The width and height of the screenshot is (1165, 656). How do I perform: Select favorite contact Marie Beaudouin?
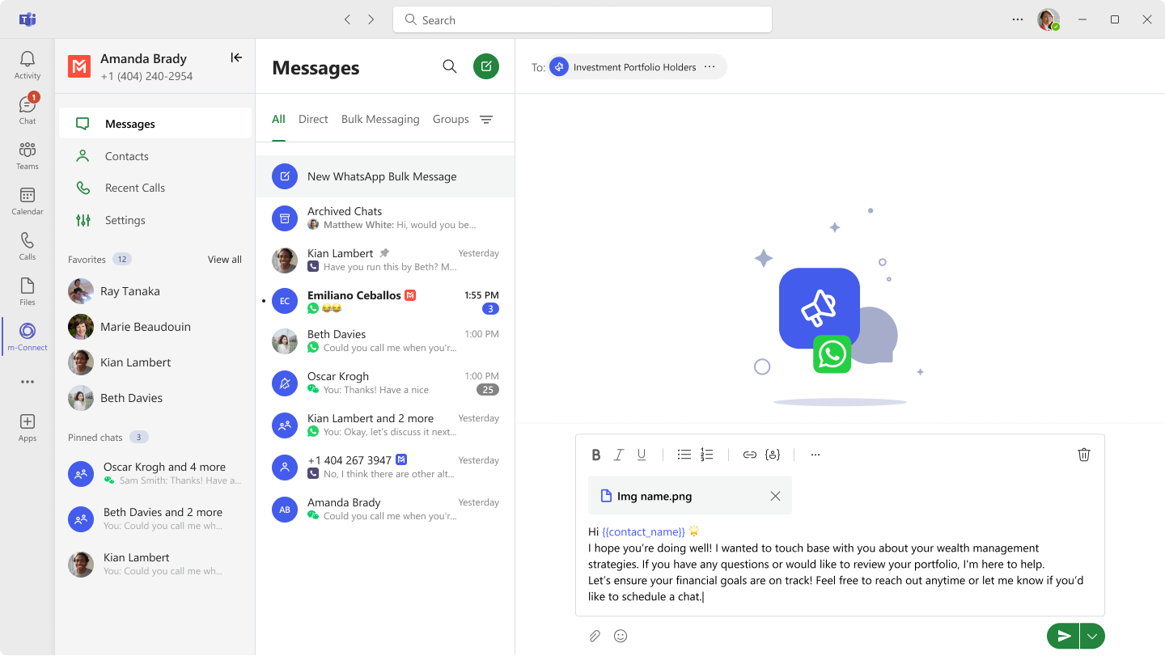click(x=155, y=327)
